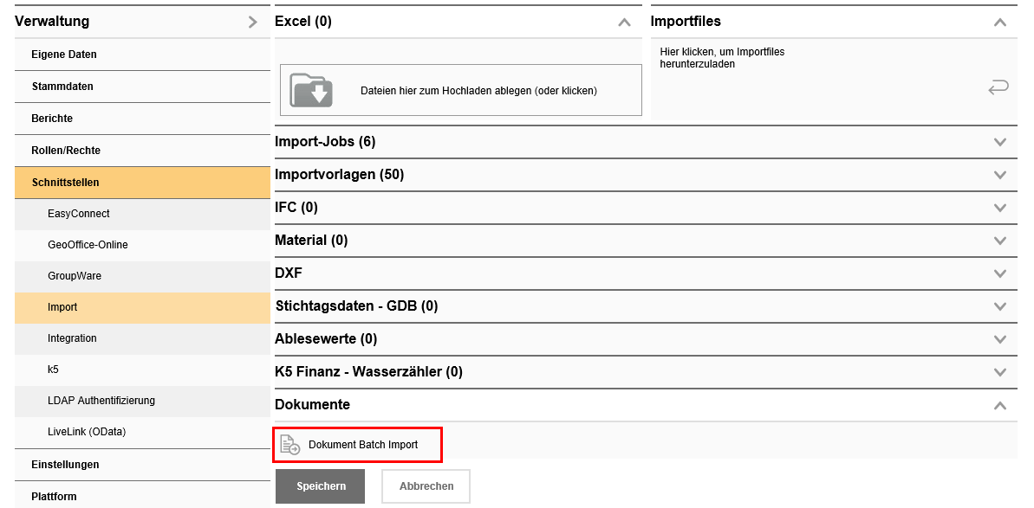Open EasyConnect under Schnittstellen
Screen dimensions: 1034x508
pos(79,214)
